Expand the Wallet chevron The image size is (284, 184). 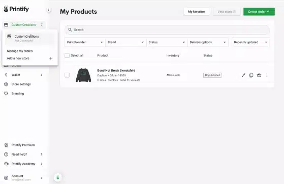coord(42,75)
